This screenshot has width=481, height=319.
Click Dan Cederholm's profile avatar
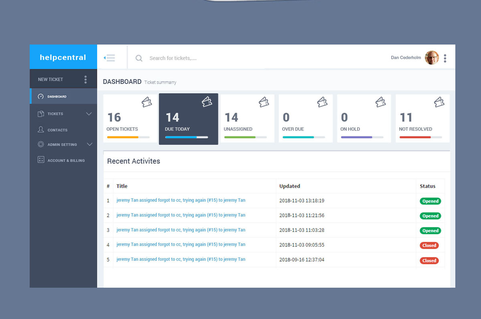[432, 58]
